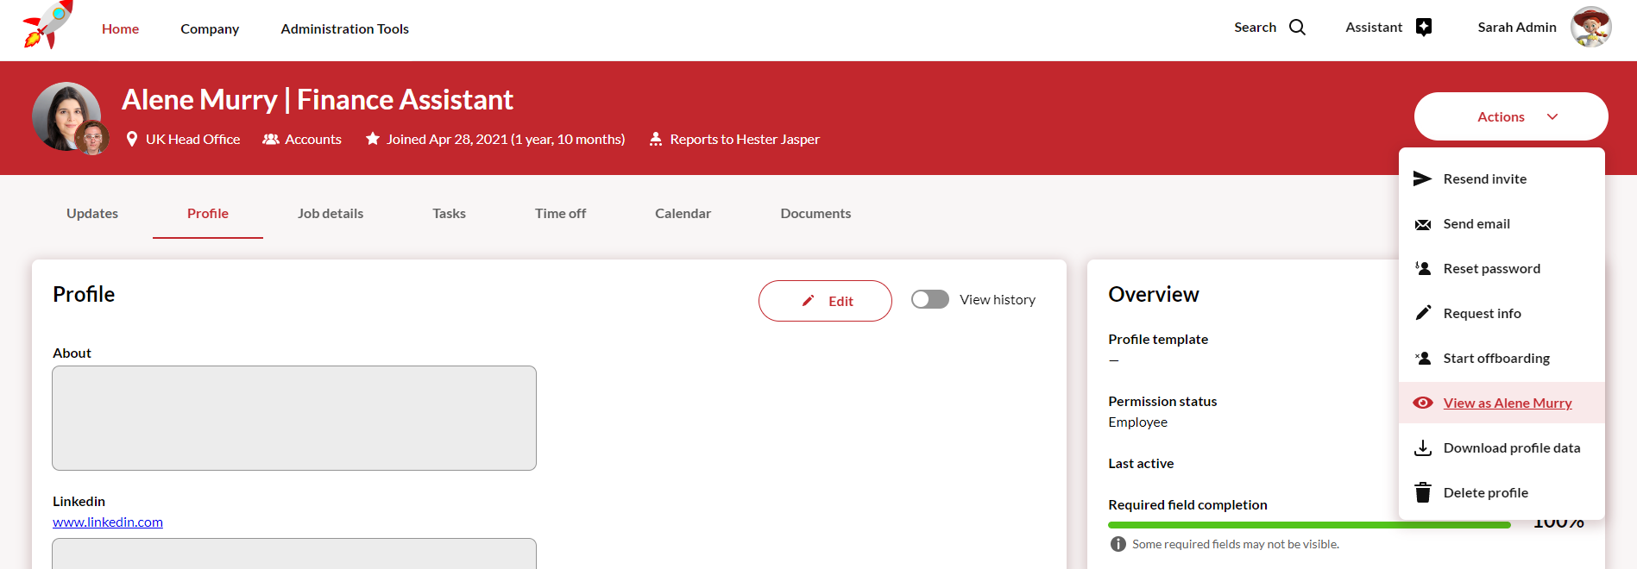Open search via magnifying glass icon
1637x569 pixels.
(x=1297, y=28)
